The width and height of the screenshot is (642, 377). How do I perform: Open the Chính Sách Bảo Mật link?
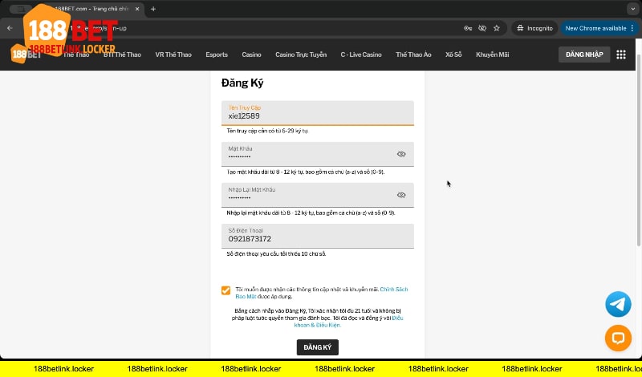[393, 288]
